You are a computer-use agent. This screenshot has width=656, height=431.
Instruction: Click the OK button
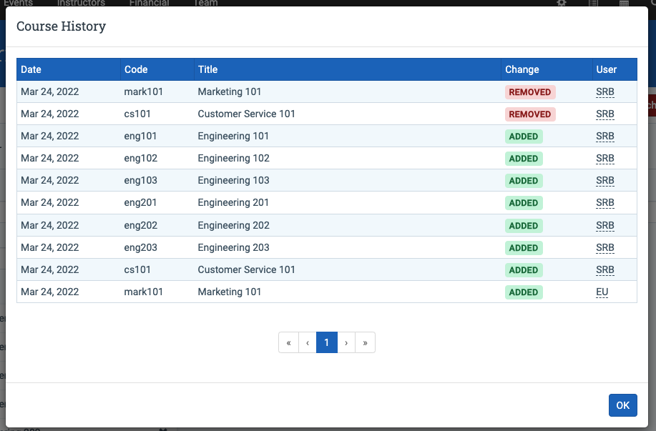coord(622,405)
